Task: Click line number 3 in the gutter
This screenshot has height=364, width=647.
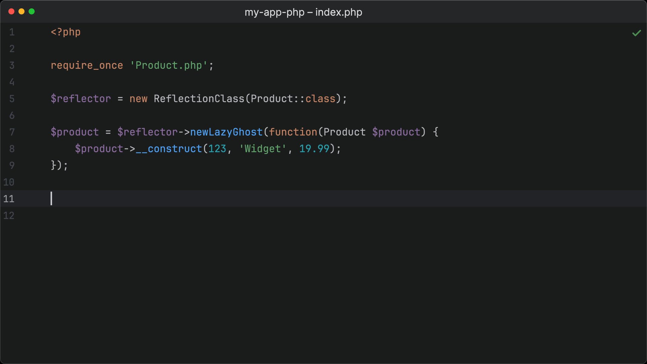Action: point(12,65)
